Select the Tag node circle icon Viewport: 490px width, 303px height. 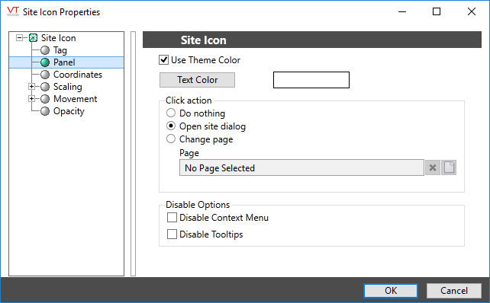(45, 50)
